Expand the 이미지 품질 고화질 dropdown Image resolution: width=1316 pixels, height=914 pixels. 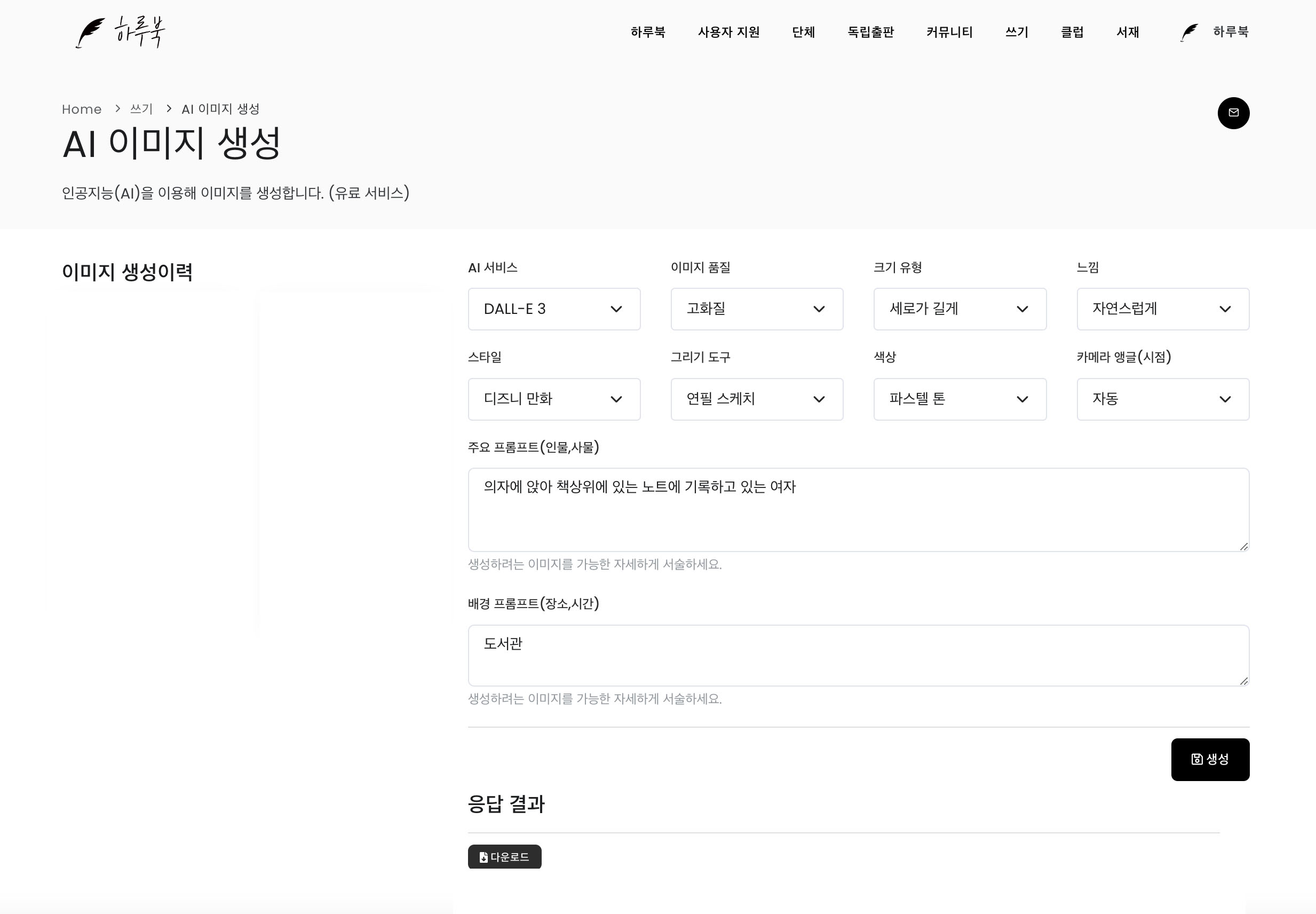[x=756, y=309]
